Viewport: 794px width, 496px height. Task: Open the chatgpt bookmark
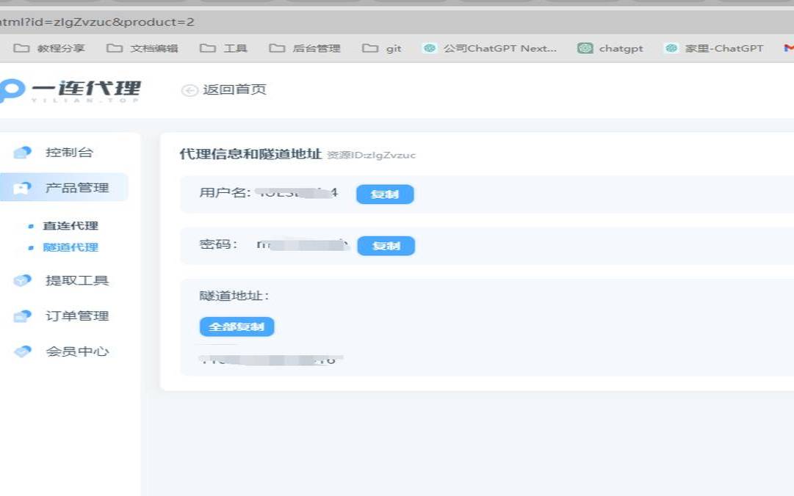click(610, 48)
